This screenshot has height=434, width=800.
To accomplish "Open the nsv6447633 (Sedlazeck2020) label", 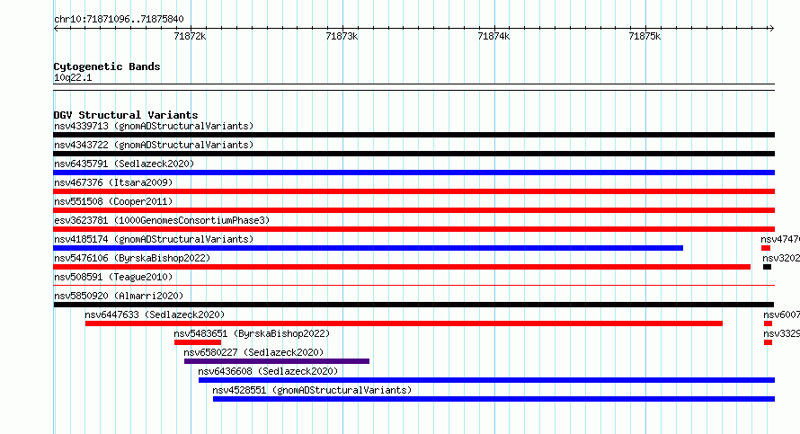I will coord(155,314).
